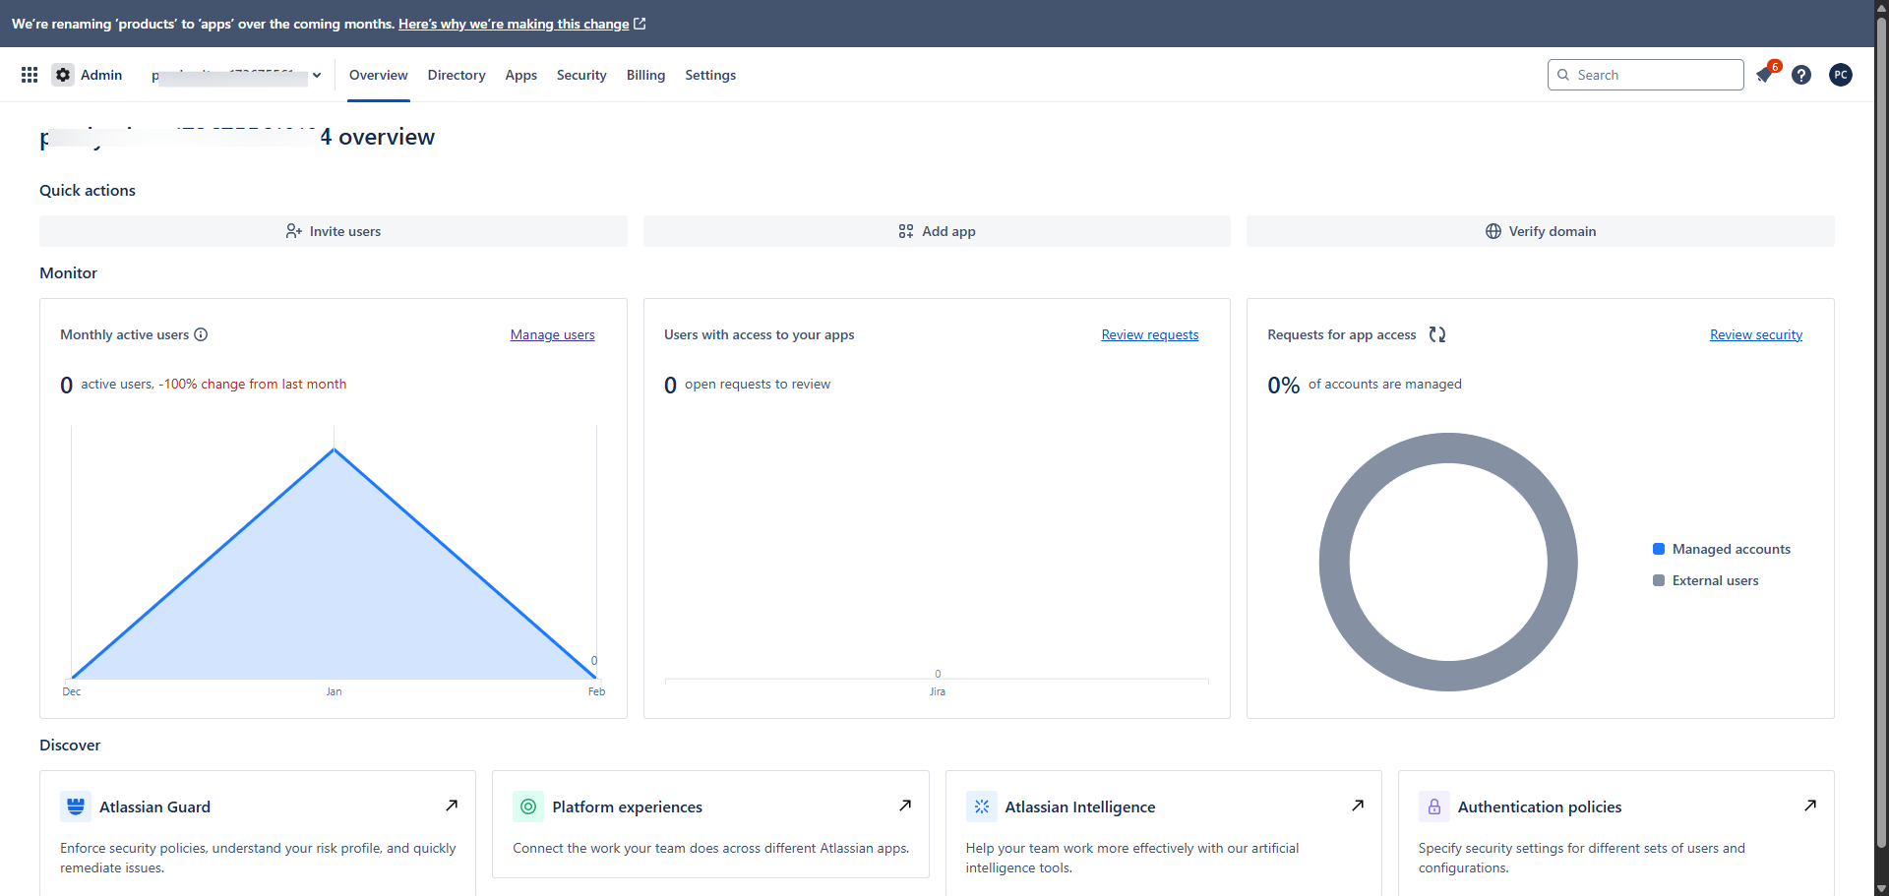Open the help question mark icon
Screen dimensions: 1889x896
pyautogui.click(x=1801, y=75)
